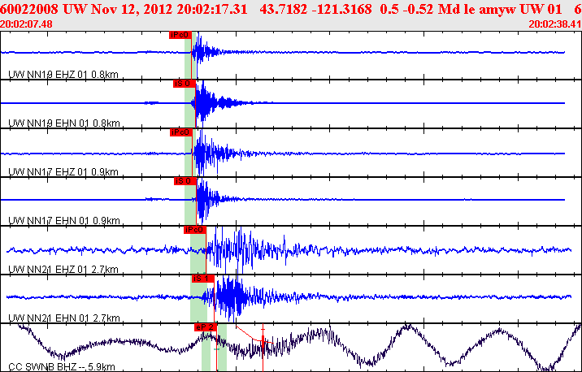The image size is (582, 372).
Task: Select the iS 0 pick flag on NN19 EHN
Action: (x=184, y=84)
